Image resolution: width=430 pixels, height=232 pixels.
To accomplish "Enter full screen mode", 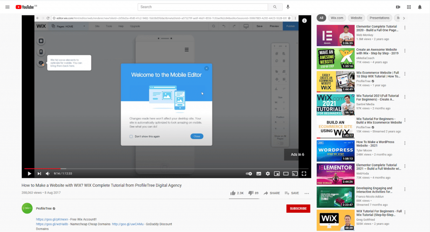I will 304,174.
